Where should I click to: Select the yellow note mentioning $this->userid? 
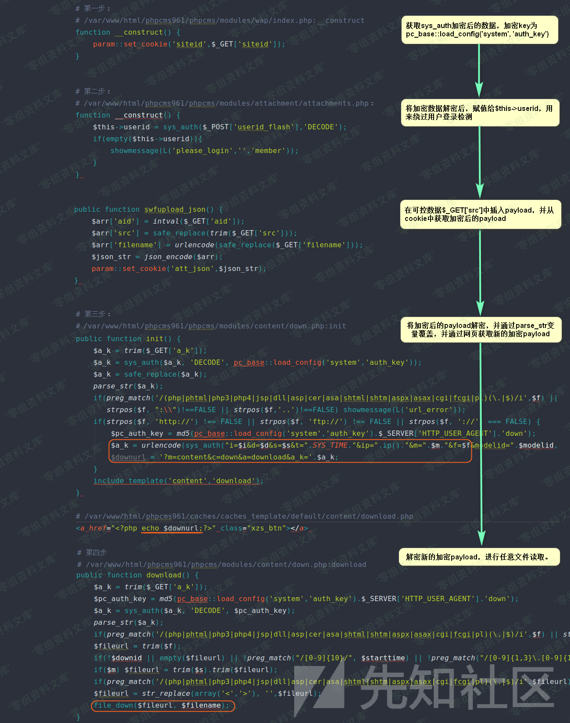tap(480, 113)
